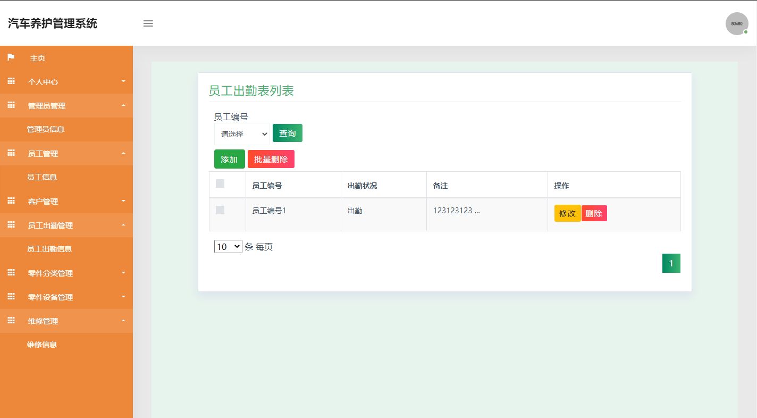Click the yellow 修改 button

click(567, 213)
